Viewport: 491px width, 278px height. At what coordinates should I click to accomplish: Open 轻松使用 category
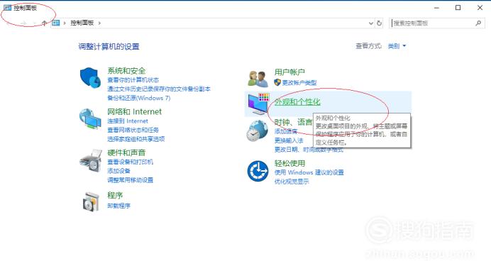click(x=289, y=163)
